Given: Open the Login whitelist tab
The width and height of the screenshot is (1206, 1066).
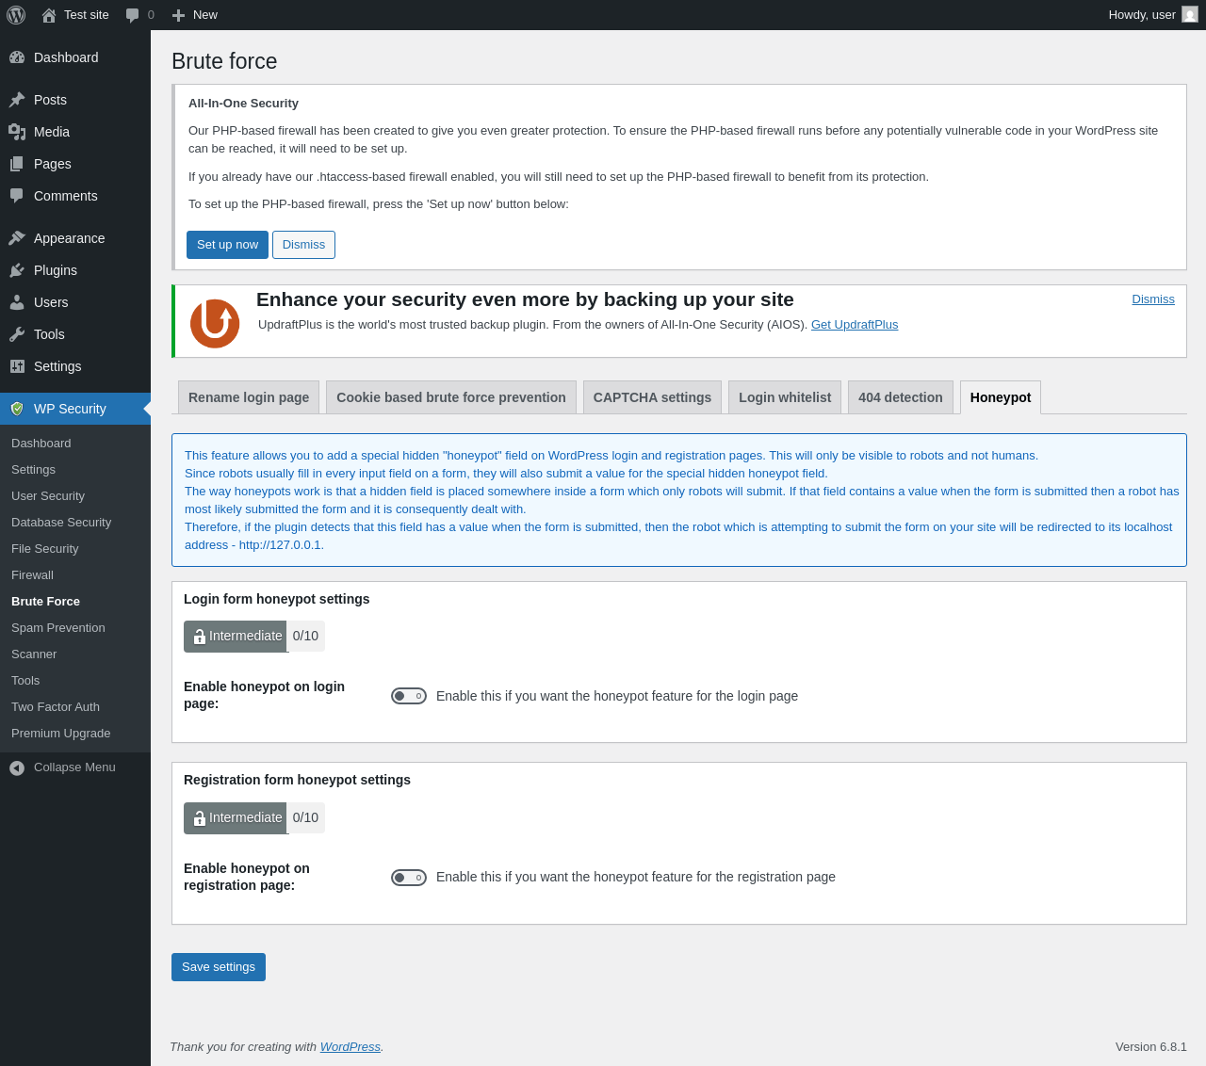Looking at the screenshot, I should [785, 397].
